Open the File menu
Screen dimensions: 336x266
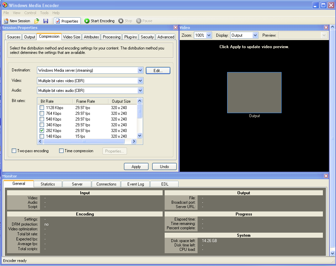pos(6,13)
